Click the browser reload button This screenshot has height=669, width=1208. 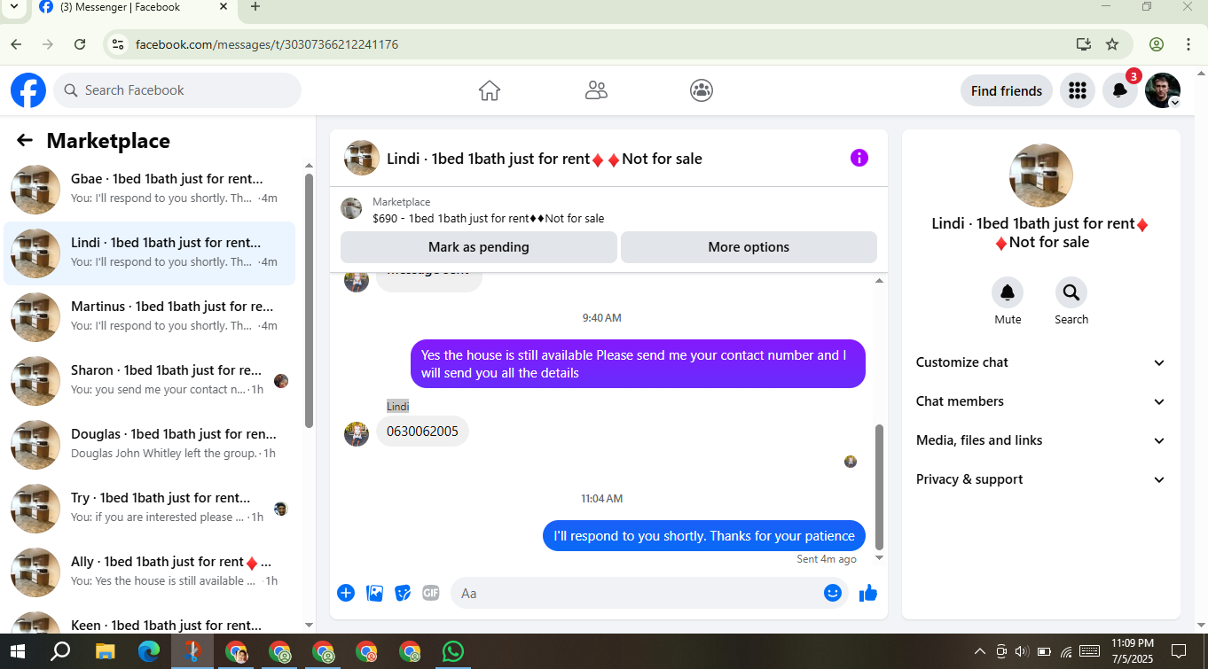click(80, 44)
